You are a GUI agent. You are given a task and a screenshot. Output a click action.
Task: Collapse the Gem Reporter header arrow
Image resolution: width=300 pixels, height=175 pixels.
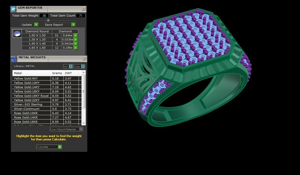(x=48, y=20)
